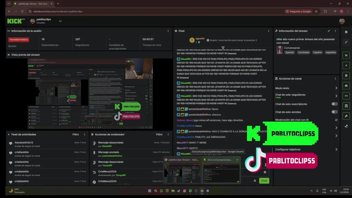The height and width of the screenshot is (198, 352).
Task: Open WhatsApp from the taskbar
Action: click(x=161, y=191)
